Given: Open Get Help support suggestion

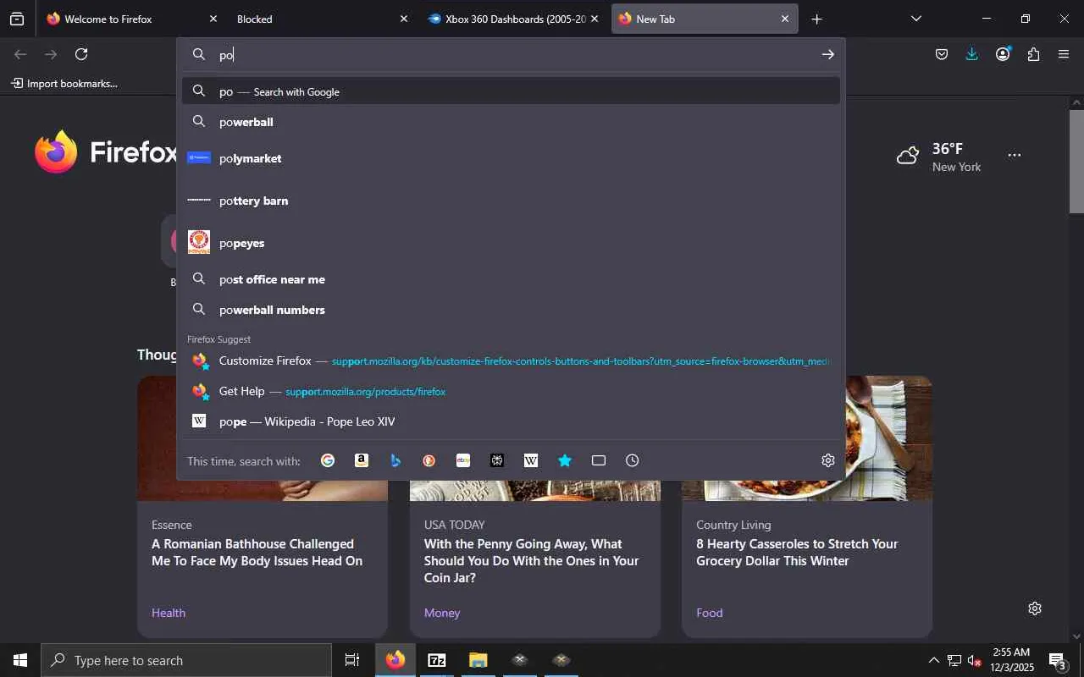Looking at the screenshot, I should [511, 391].
